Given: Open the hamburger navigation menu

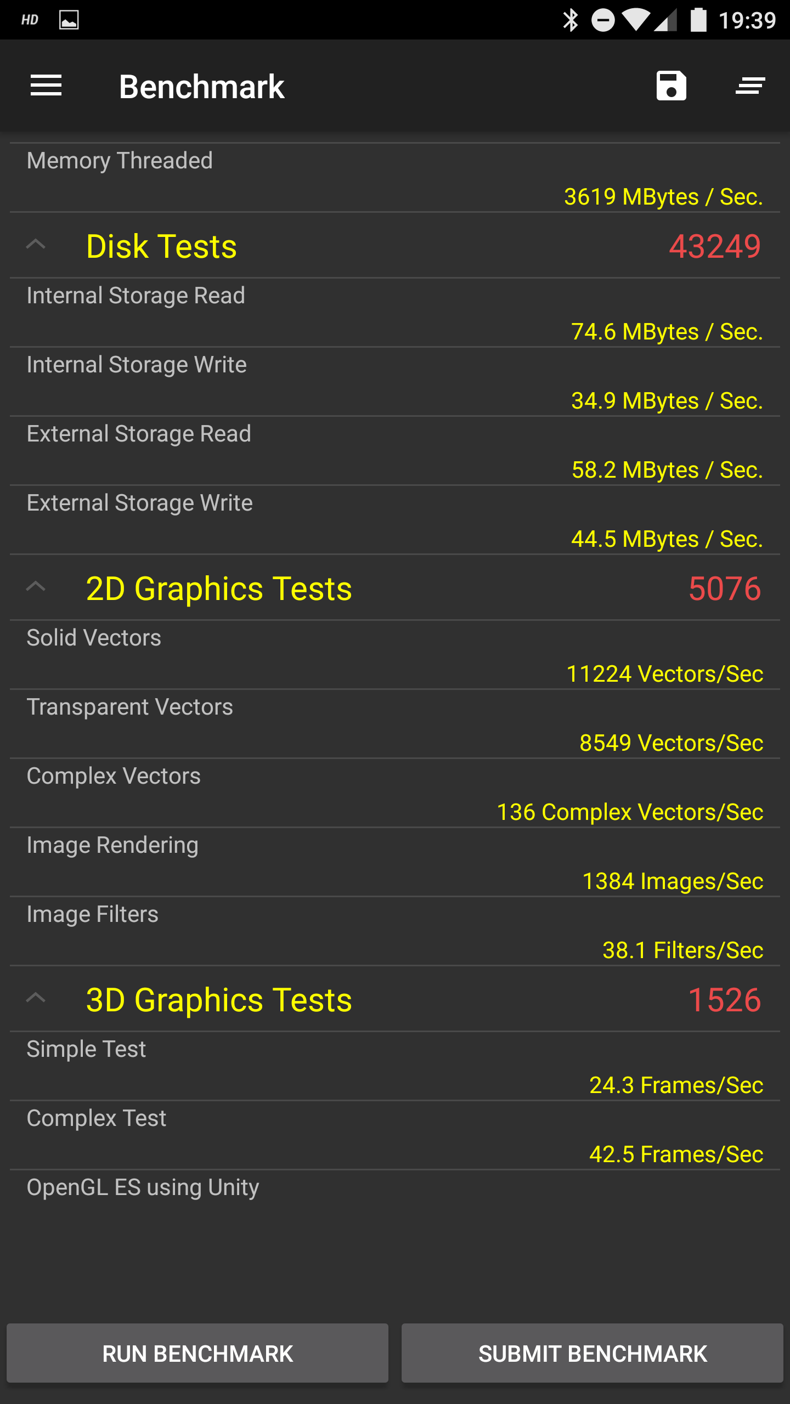Looking at the screenshot, I should [46, 86].
